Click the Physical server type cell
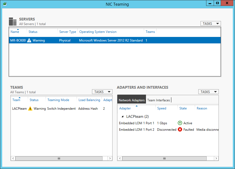Image resolution: width=235 pixels, height=169 pixels. (65, 40)
